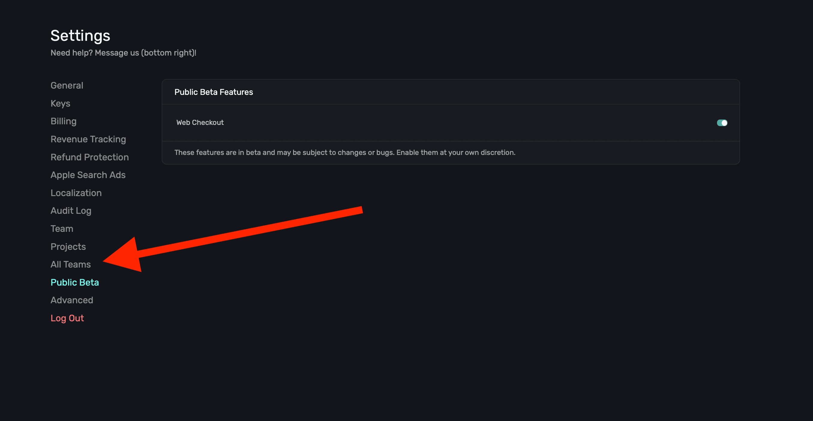Select Projects from the settings menu

68,247
